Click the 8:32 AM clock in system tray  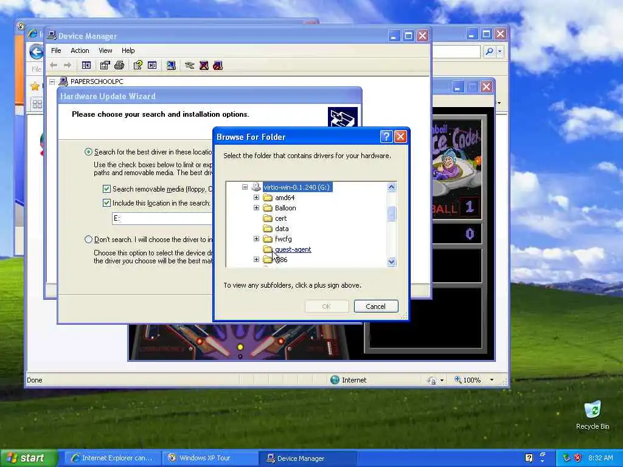point(600,458)
